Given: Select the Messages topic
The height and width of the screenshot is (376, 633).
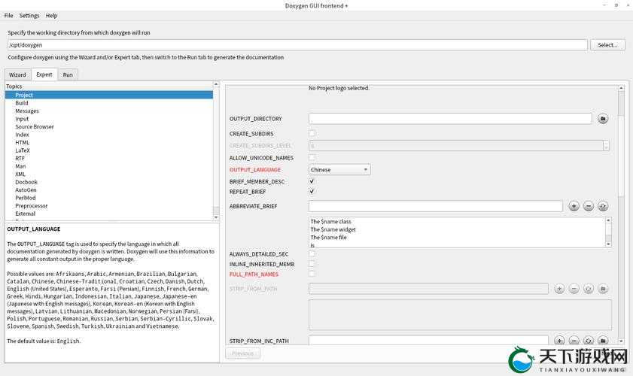Looking at the screenshot, I should (27, 111).
